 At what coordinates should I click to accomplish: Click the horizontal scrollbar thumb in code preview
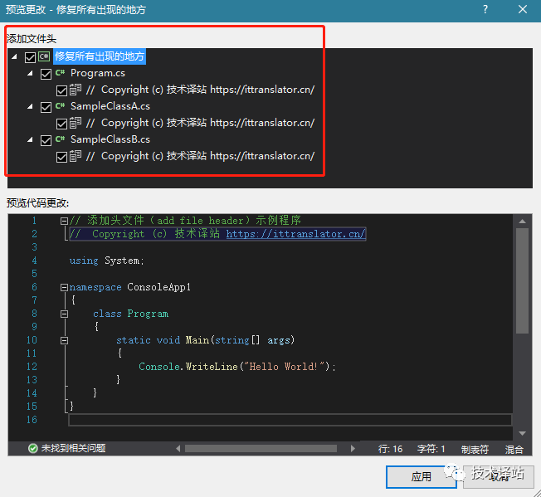(x=261, y=448)
